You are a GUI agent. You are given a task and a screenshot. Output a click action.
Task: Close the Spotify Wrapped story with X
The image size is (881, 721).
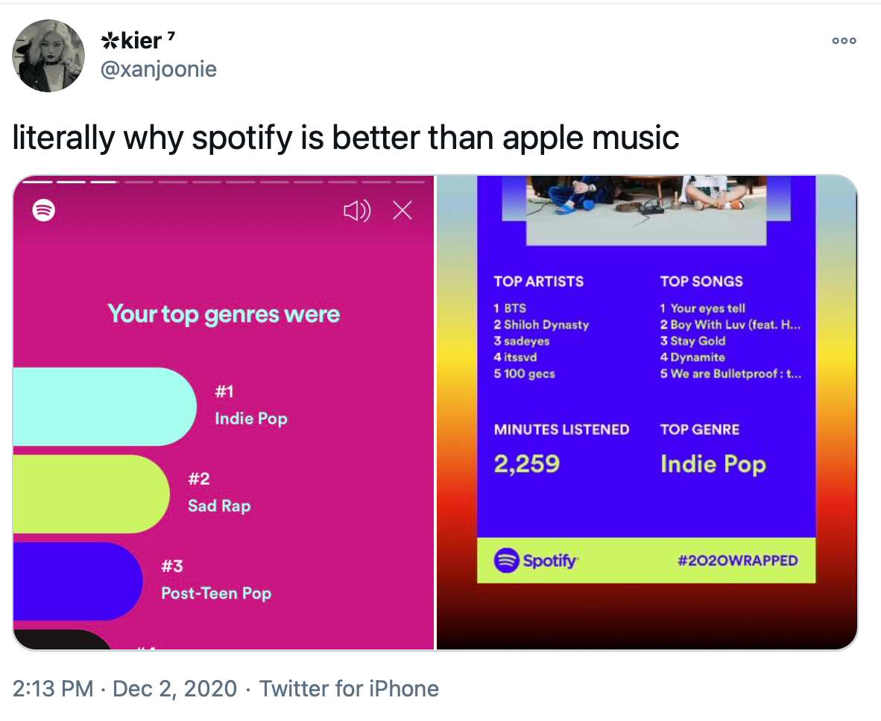(x=402, y=211)
